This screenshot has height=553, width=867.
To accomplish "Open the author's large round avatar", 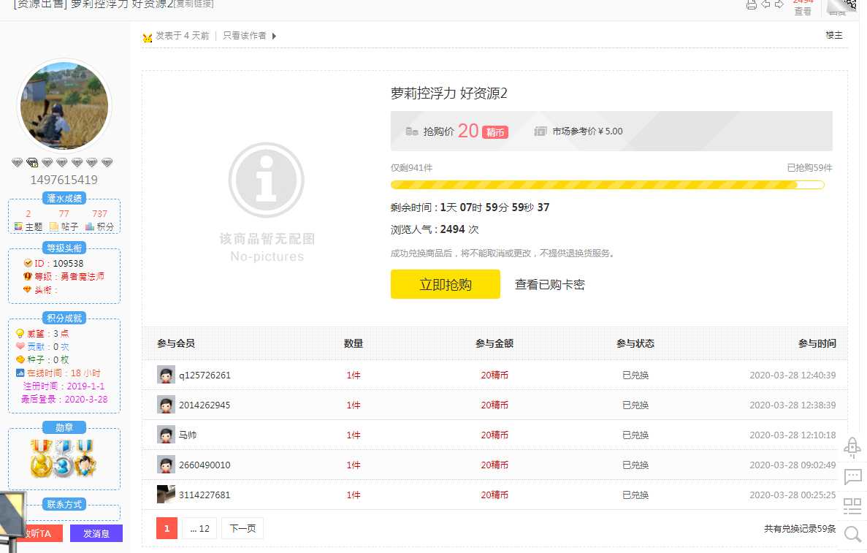I will (x=64, y=105).
